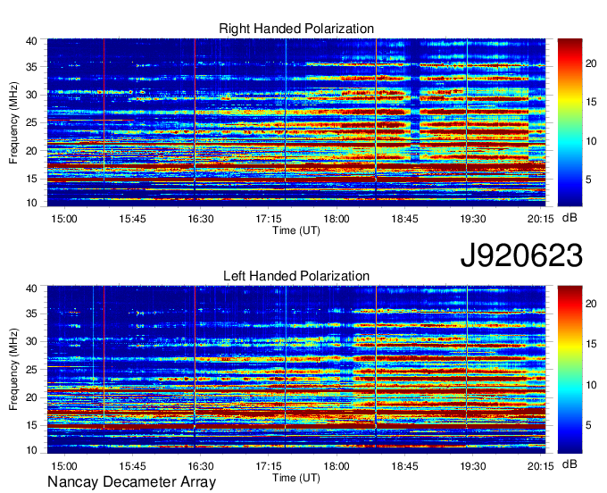Click the 25 MHz frequency tick of Left Handed plot
The image size is (607, 493).
coord(31,370)
